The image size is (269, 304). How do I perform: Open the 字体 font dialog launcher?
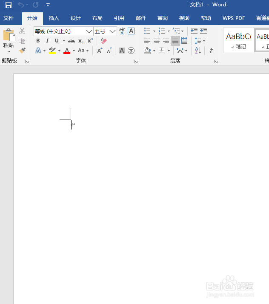[x=136, y=62]
